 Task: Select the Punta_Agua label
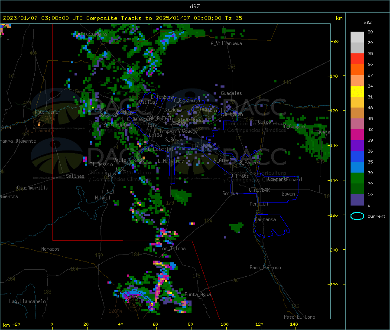[198, 295]
